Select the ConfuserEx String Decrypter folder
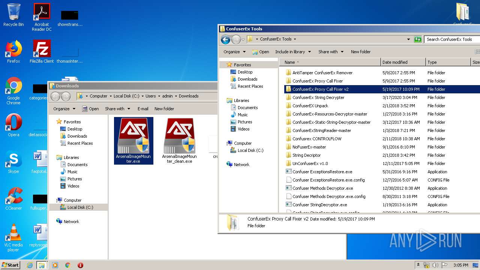480x270 pixels. (x=315, y=97)
